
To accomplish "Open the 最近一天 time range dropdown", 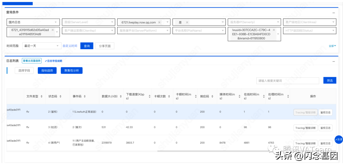I will pyautogui.click(x=41, y=46).
